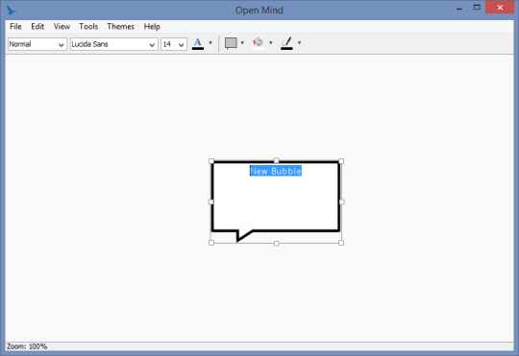Click the left-middle resize handle of bubble
Screen dimensions: 519x356
click(210, 202)
